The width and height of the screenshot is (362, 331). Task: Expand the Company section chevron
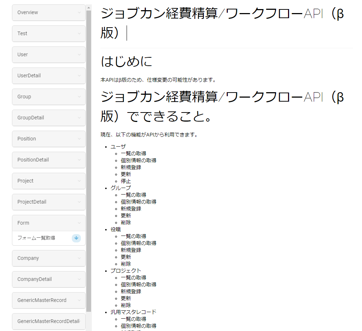(79, 258)
